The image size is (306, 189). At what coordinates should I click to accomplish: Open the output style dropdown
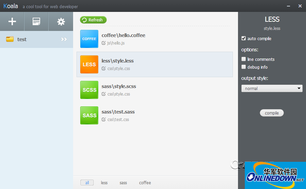pos(272,88)
